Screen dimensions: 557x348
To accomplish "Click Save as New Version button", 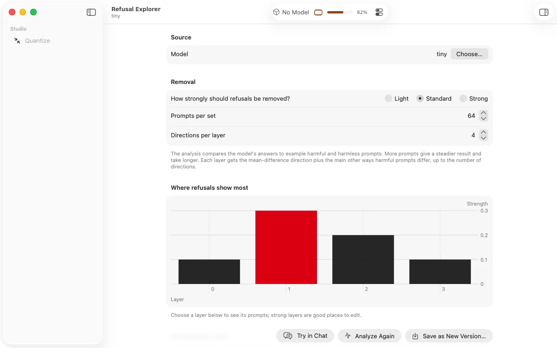I will point(449,336).
